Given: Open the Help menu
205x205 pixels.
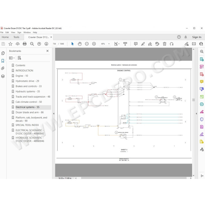Looking at the screenshot, I should click(35, 33).
